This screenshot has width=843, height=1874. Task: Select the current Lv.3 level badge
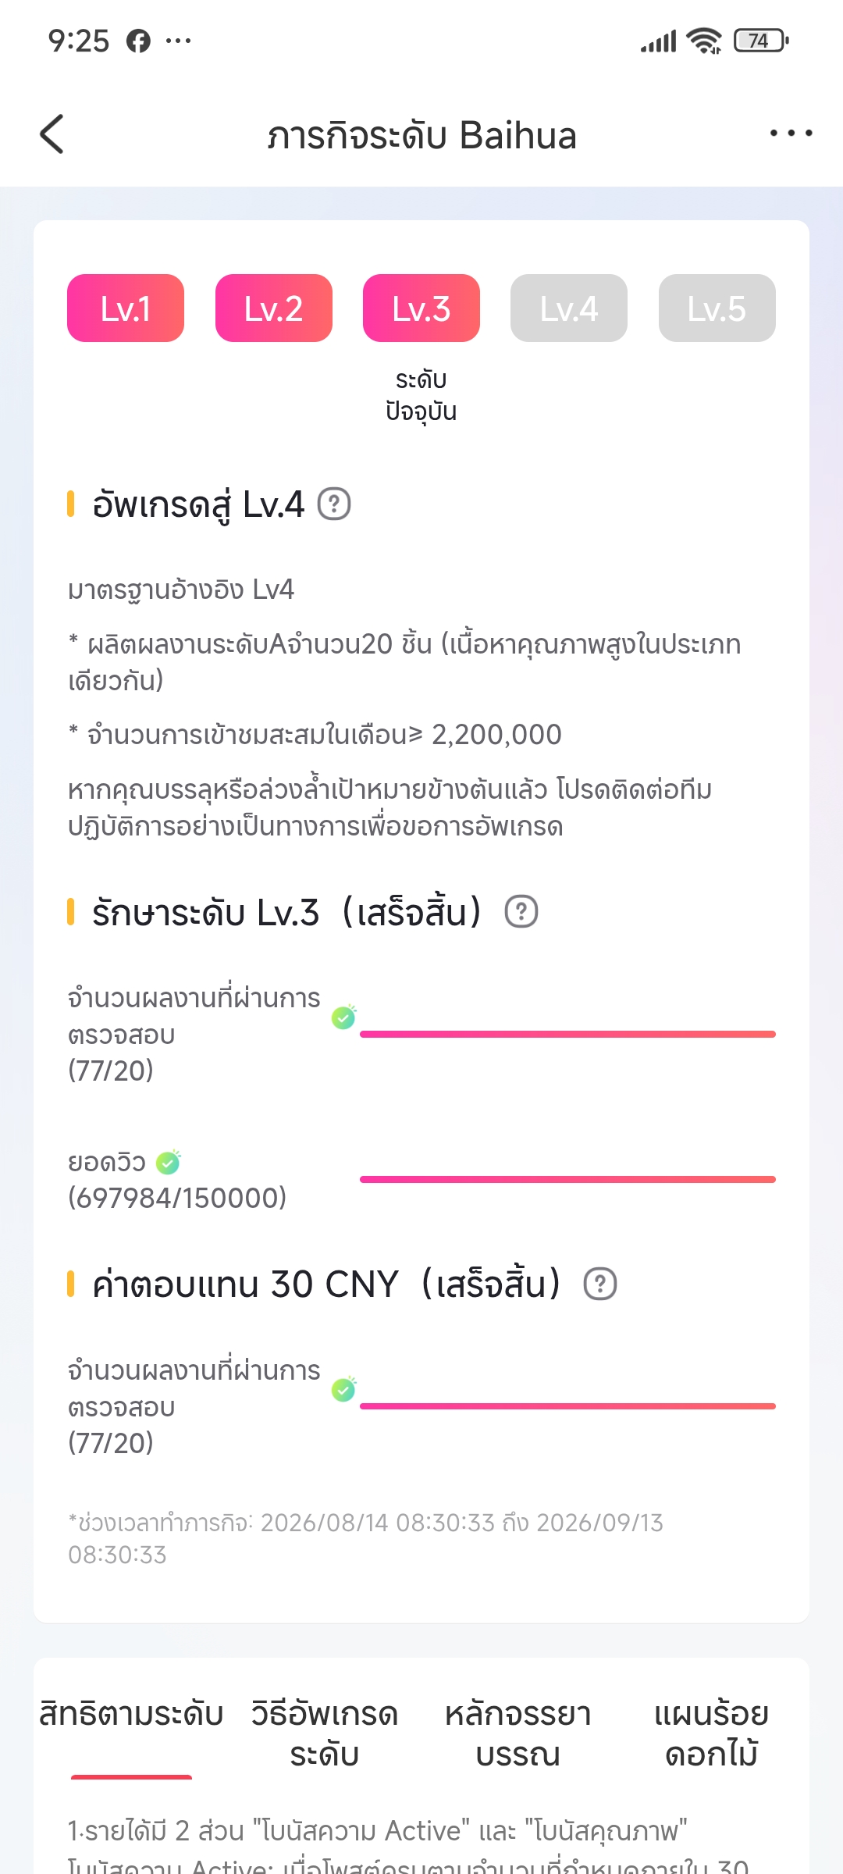coord(421,308)
